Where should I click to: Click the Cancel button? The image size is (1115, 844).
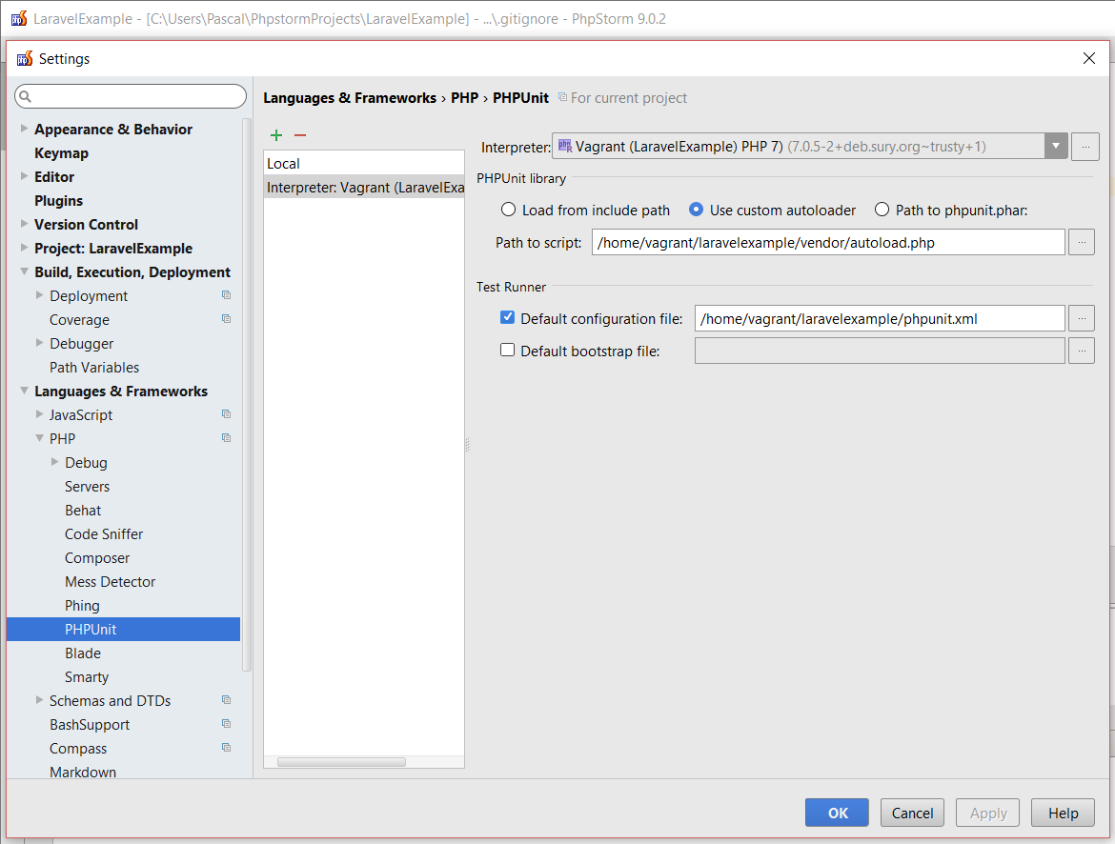(x=912, y=813)
